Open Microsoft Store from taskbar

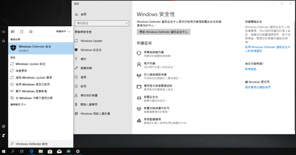[50, 151]
